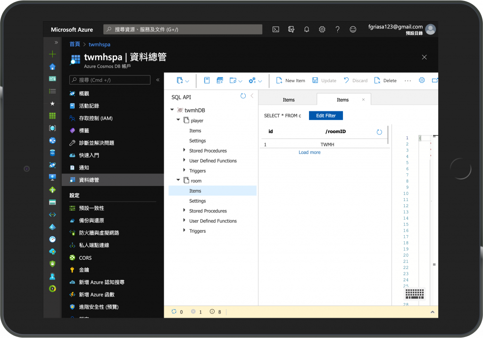Collapse the player container node
483x338 pixels.
pyautogui.click(x=178, y=119)
